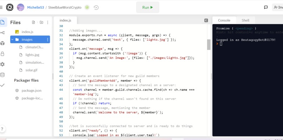Open the Secrets lock sidebar icon
Image resolution: width=283 pixels, height=140 pixels.
[x=2, y=54]
